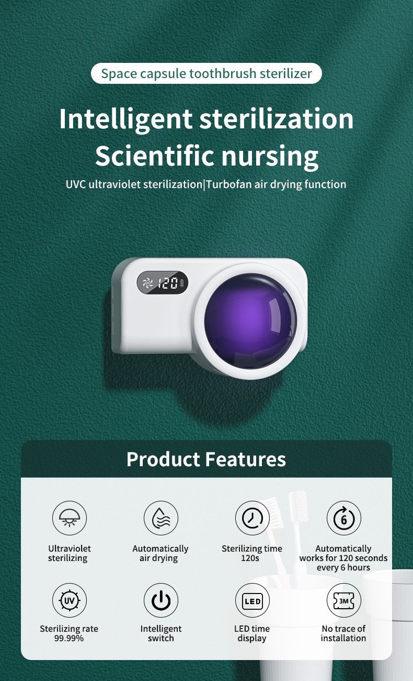The width and height of the screenshot is (413, 681).
Task: Click the battery indicator on device display
Action: click(x=182, y=283)
